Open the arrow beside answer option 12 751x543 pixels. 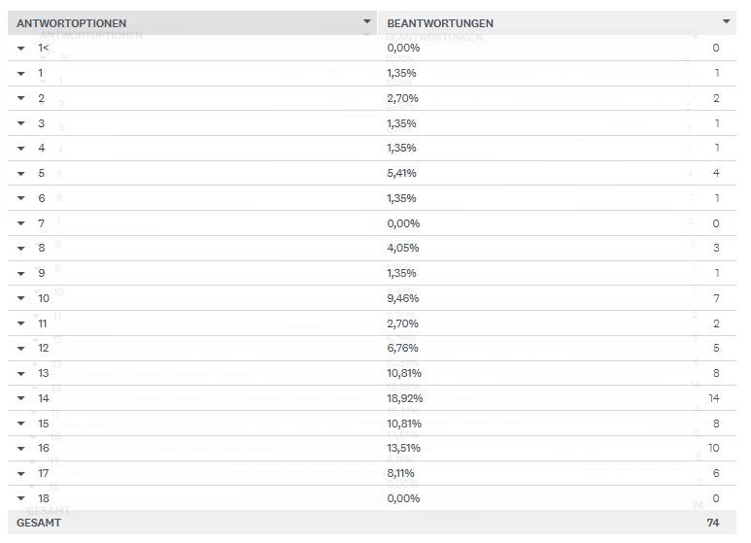tap(21, 348)
